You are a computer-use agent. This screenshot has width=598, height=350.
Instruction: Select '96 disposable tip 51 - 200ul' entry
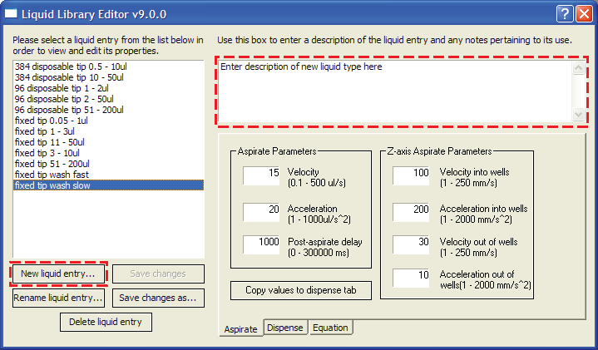click(x=69, y=110)
